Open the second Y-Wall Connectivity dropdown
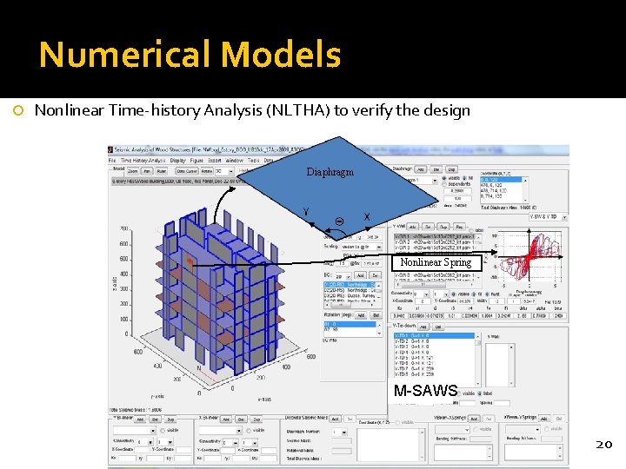626x469 pixels. click(442, 294)
